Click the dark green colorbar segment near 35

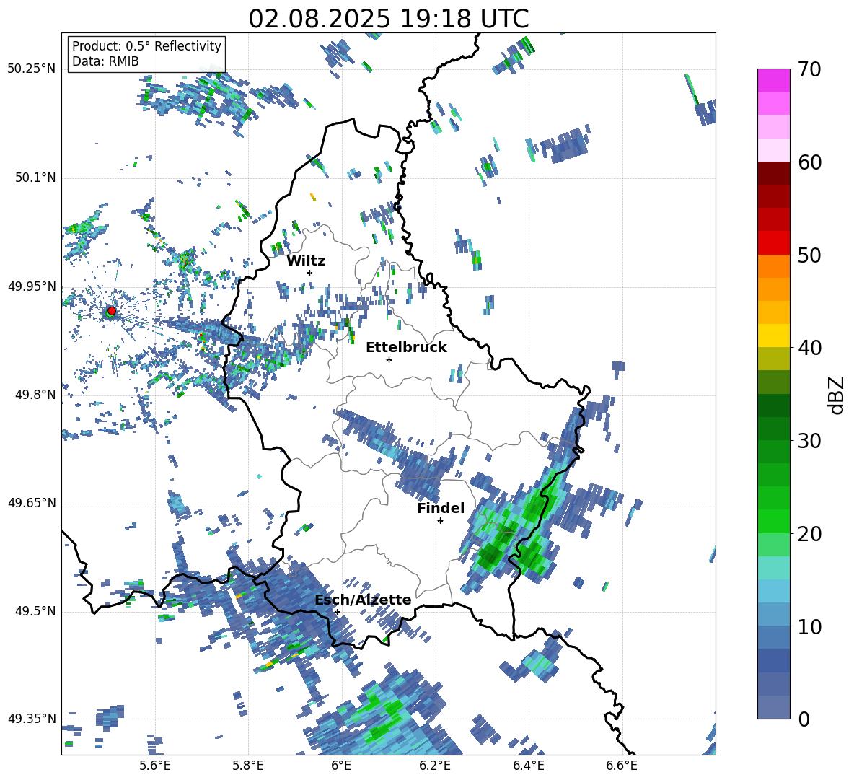773,406
